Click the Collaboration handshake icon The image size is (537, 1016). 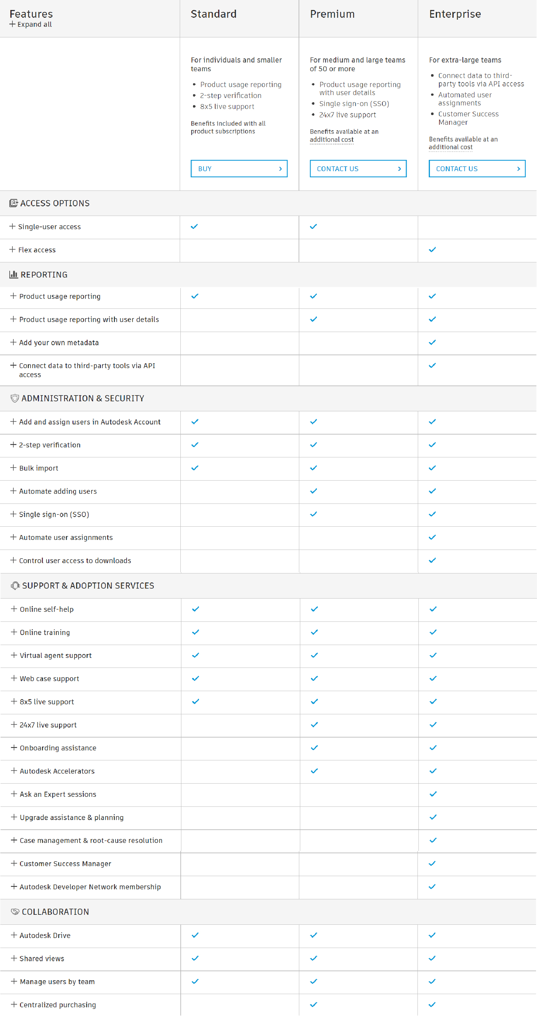click(14, 912)
